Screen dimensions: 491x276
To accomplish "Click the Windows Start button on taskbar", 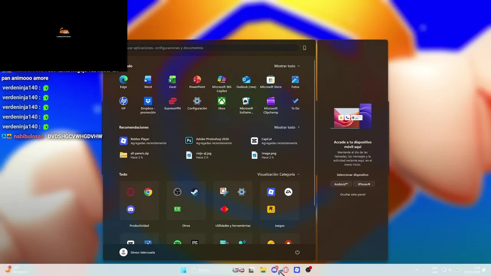I will [183, 270].
